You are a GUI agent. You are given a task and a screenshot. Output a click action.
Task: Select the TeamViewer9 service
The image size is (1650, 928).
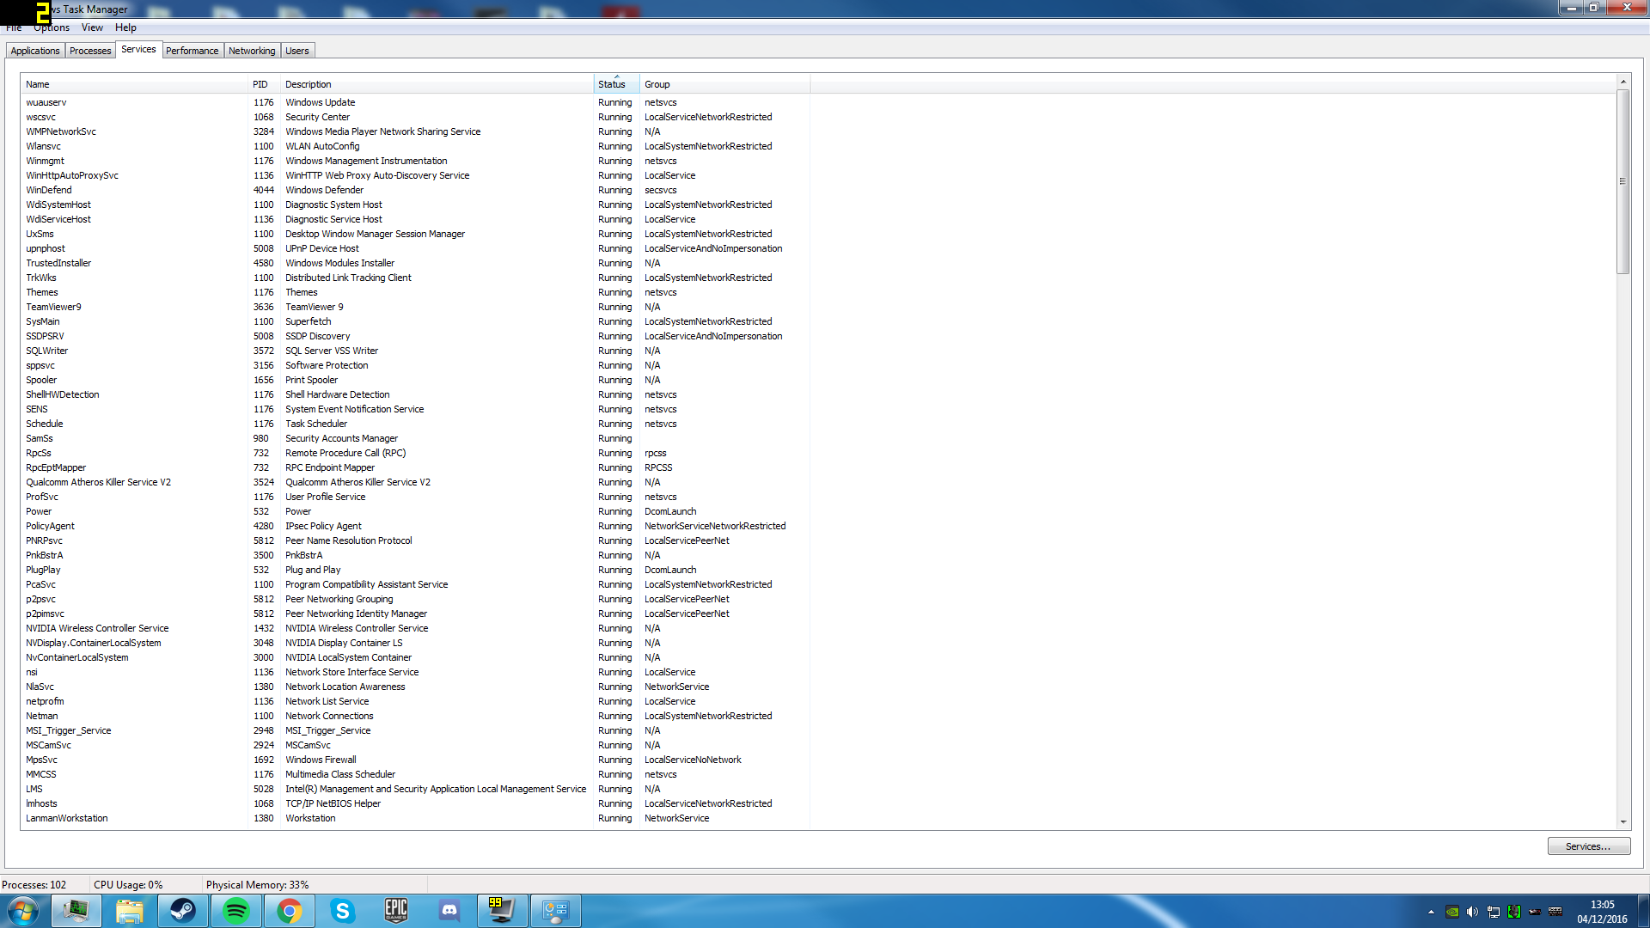point(53,307)
